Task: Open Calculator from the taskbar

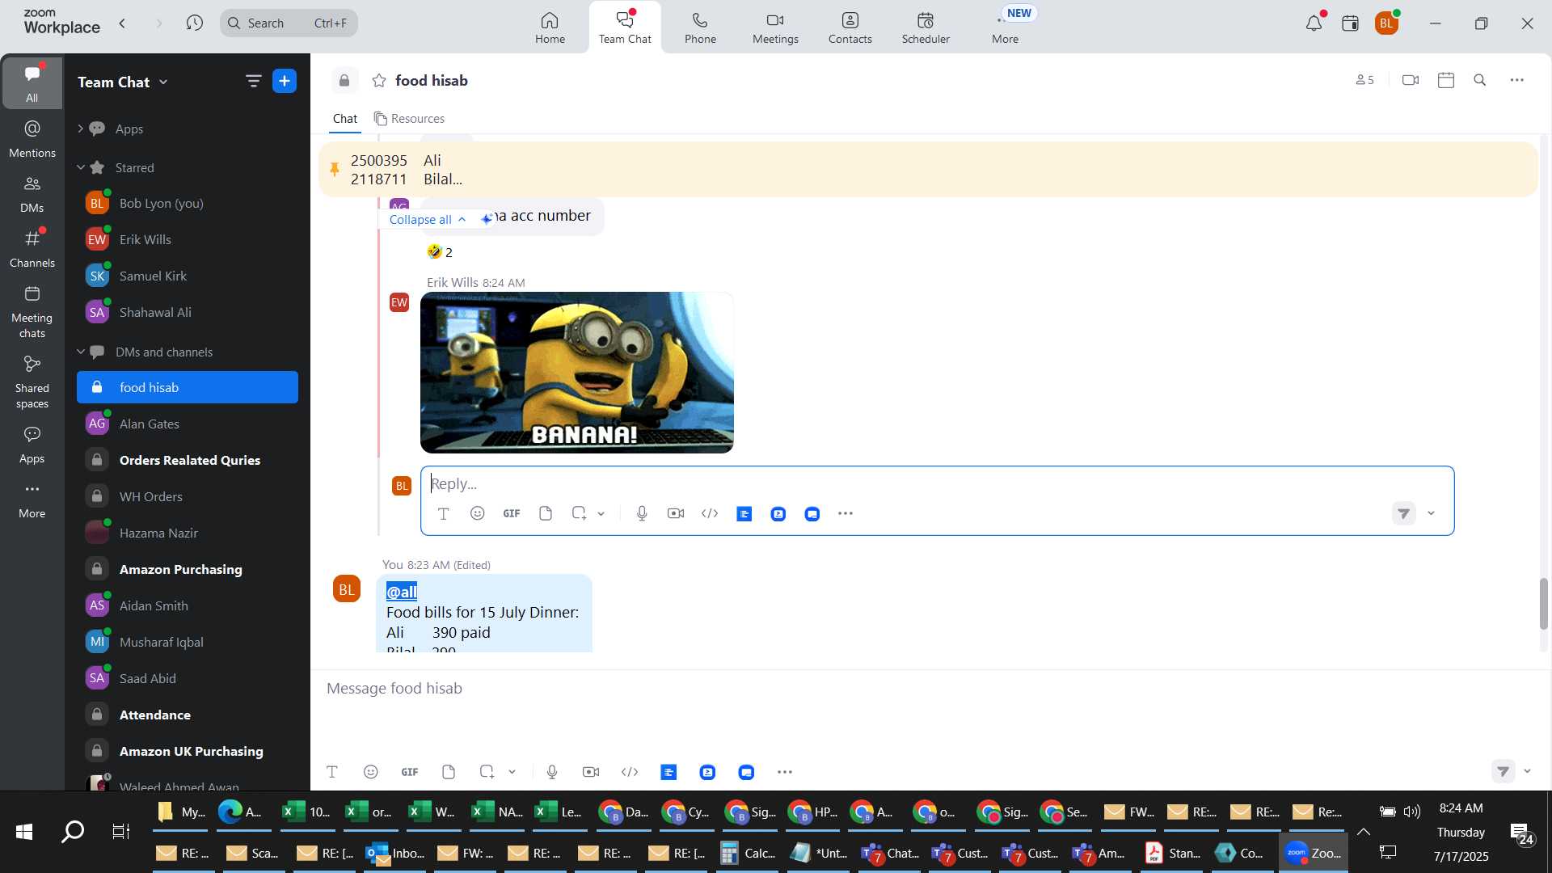Action: [748, 854]
